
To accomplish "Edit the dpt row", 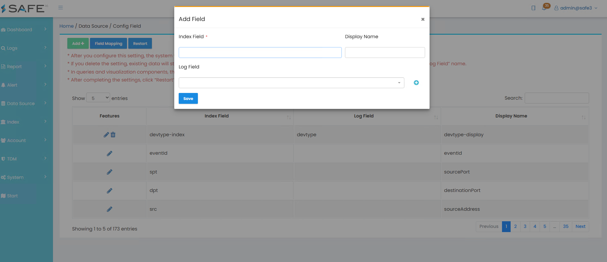I will 109,191.
